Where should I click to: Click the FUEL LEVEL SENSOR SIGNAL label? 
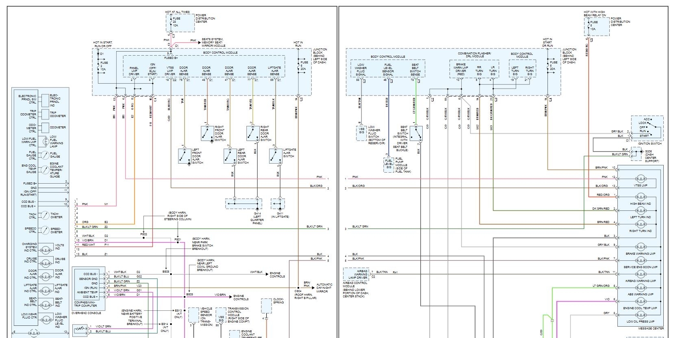(388, 69)
